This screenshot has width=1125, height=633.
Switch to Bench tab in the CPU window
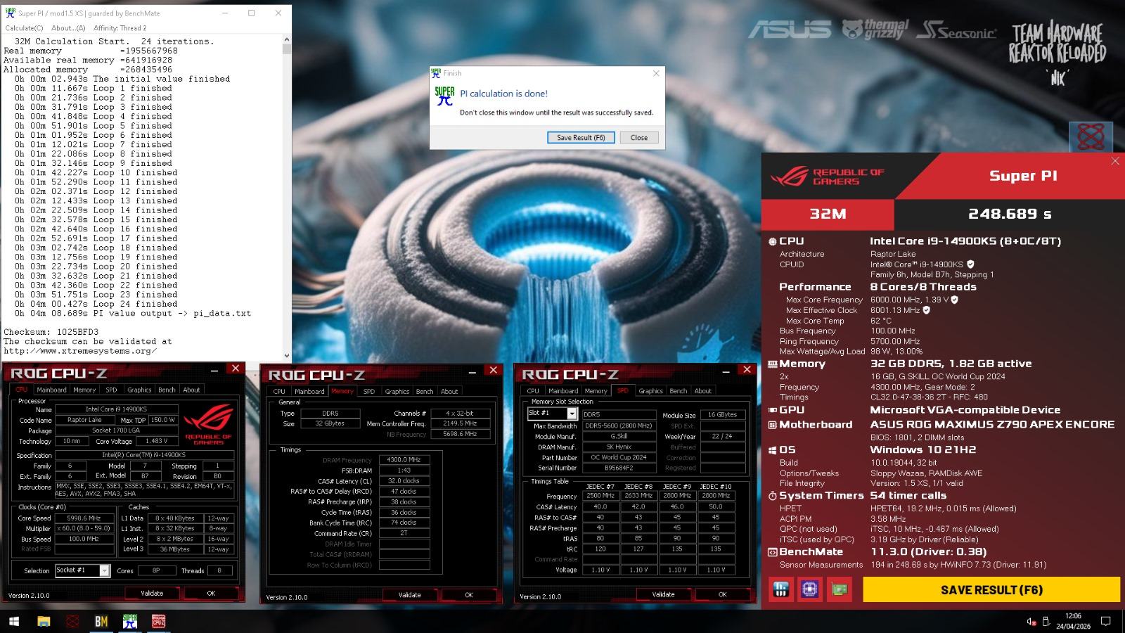(167, 390)
